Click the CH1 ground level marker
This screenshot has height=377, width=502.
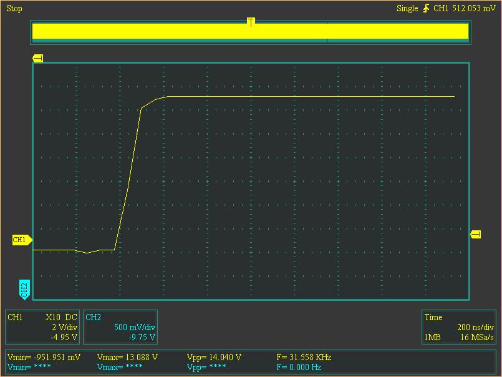pos(21,240)
